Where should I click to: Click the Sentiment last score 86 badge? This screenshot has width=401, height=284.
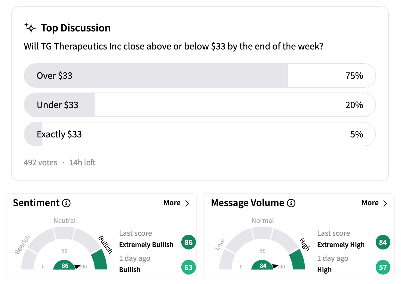pyautogui.click(x=189, y=242)
